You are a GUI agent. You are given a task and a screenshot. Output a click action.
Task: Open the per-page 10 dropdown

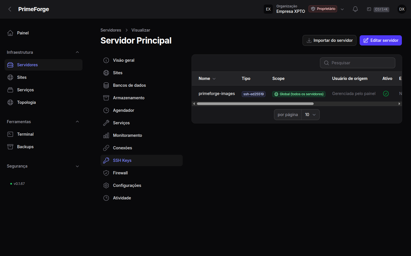[311, 115]
